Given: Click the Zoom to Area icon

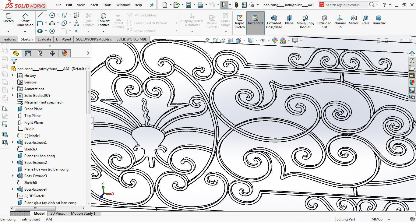Looking at the screenshot, I should click(x=215, y=40).
